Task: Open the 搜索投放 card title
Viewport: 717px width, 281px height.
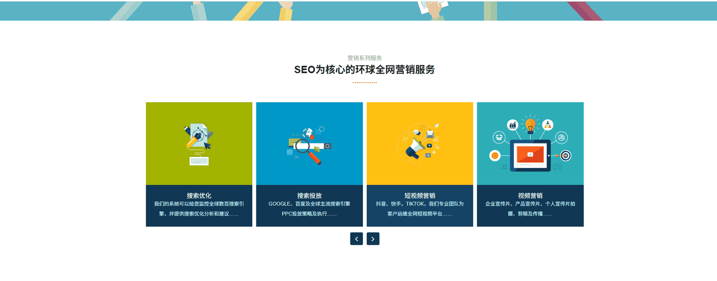Action: pyautogui.click(x=309, y=196)
